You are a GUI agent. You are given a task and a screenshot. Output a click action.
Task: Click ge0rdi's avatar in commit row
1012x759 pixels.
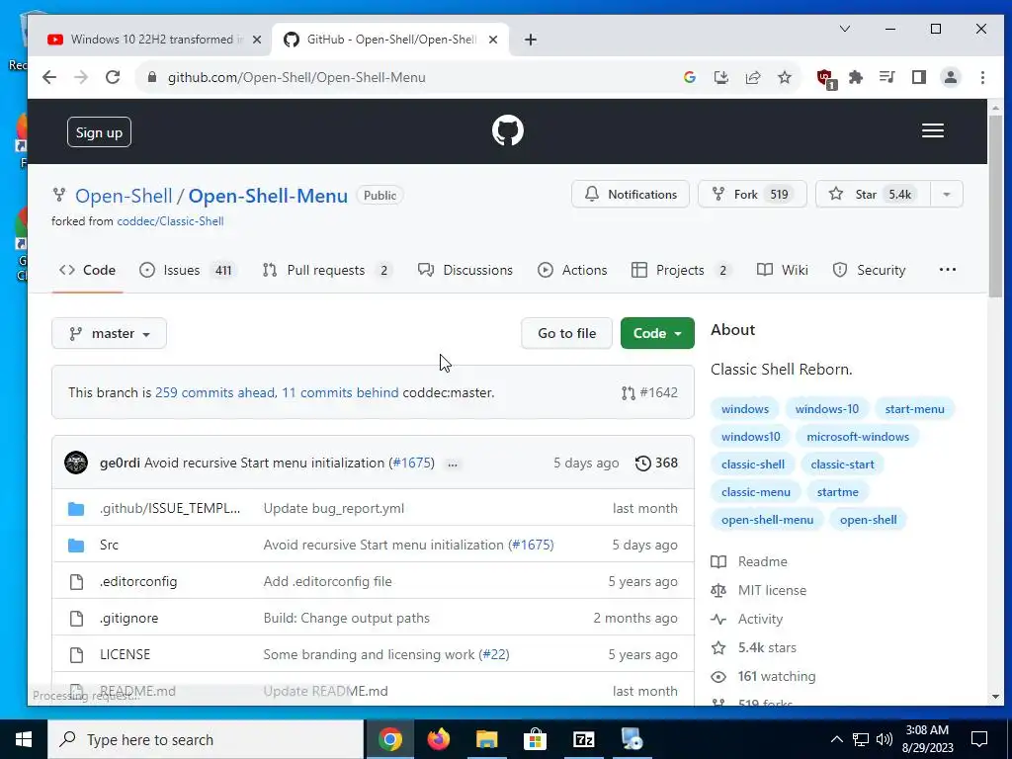coord(76,463)
